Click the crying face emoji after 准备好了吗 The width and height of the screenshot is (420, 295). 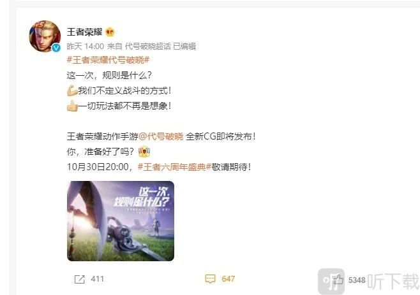point(144,152)
